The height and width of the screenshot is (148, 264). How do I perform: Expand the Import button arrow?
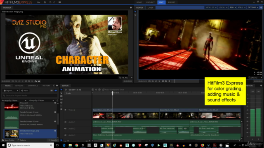tap(17, 90)
